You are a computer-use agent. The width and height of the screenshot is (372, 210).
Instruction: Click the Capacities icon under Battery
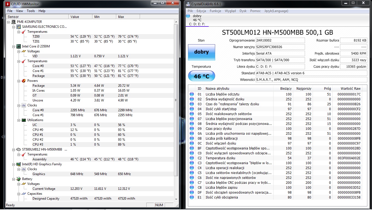pyautogui.click(x=24, y=194)
